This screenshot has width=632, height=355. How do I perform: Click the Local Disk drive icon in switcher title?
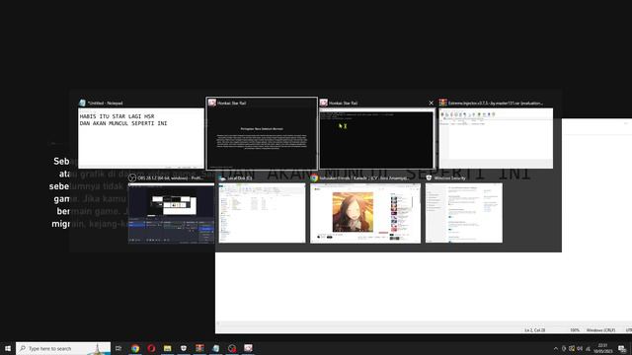[222, 177]
